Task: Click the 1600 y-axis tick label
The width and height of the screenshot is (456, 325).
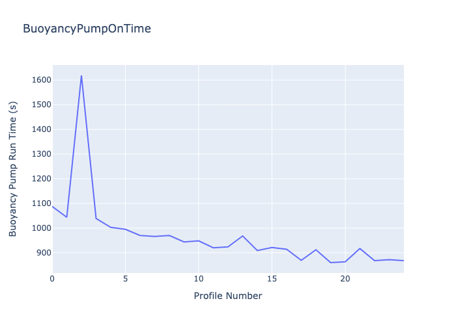Action: pyautogui.click(x=41, y=80)
